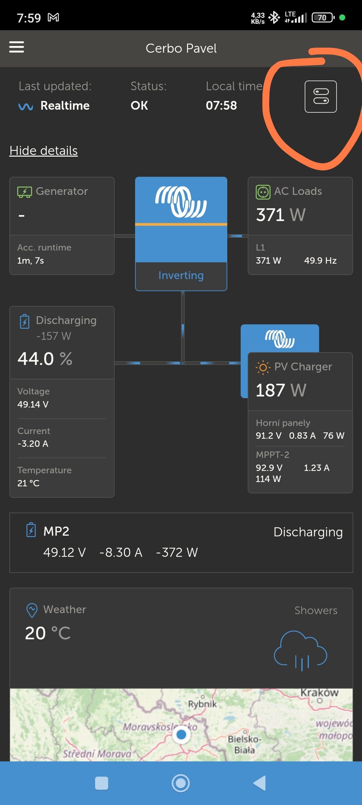Expand the Generator Acc. runtime card

coord(62,255)
